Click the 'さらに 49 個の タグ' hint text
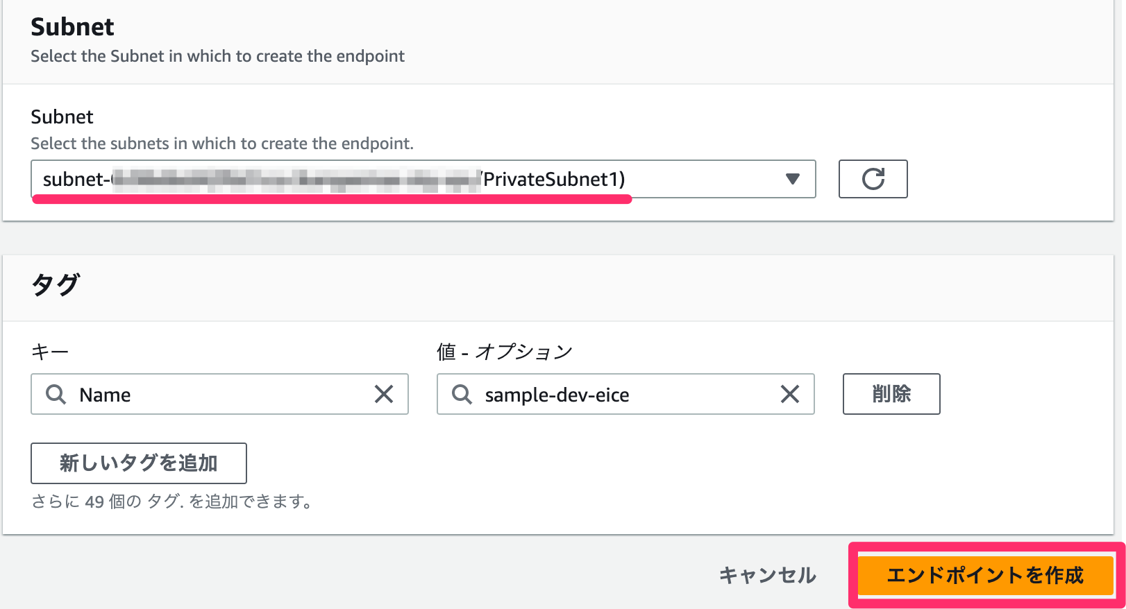This screenshot has width=1126, height=609. [x=171, y=501]
